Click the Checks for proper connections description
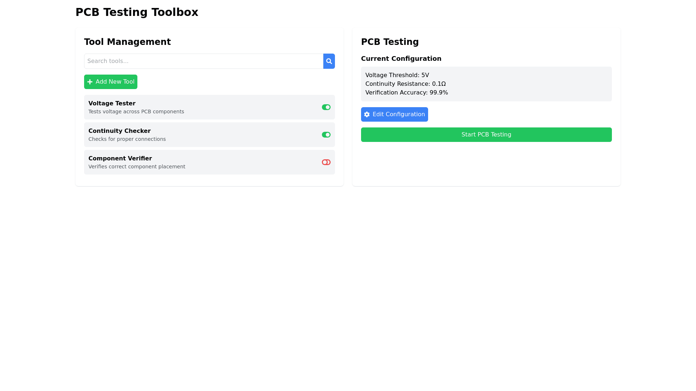696x391 pixels. coord(127,139)
